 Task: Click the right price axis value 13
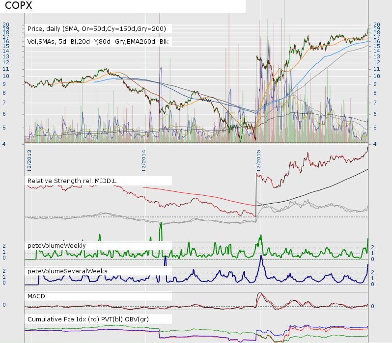click(x=376, y=56)
